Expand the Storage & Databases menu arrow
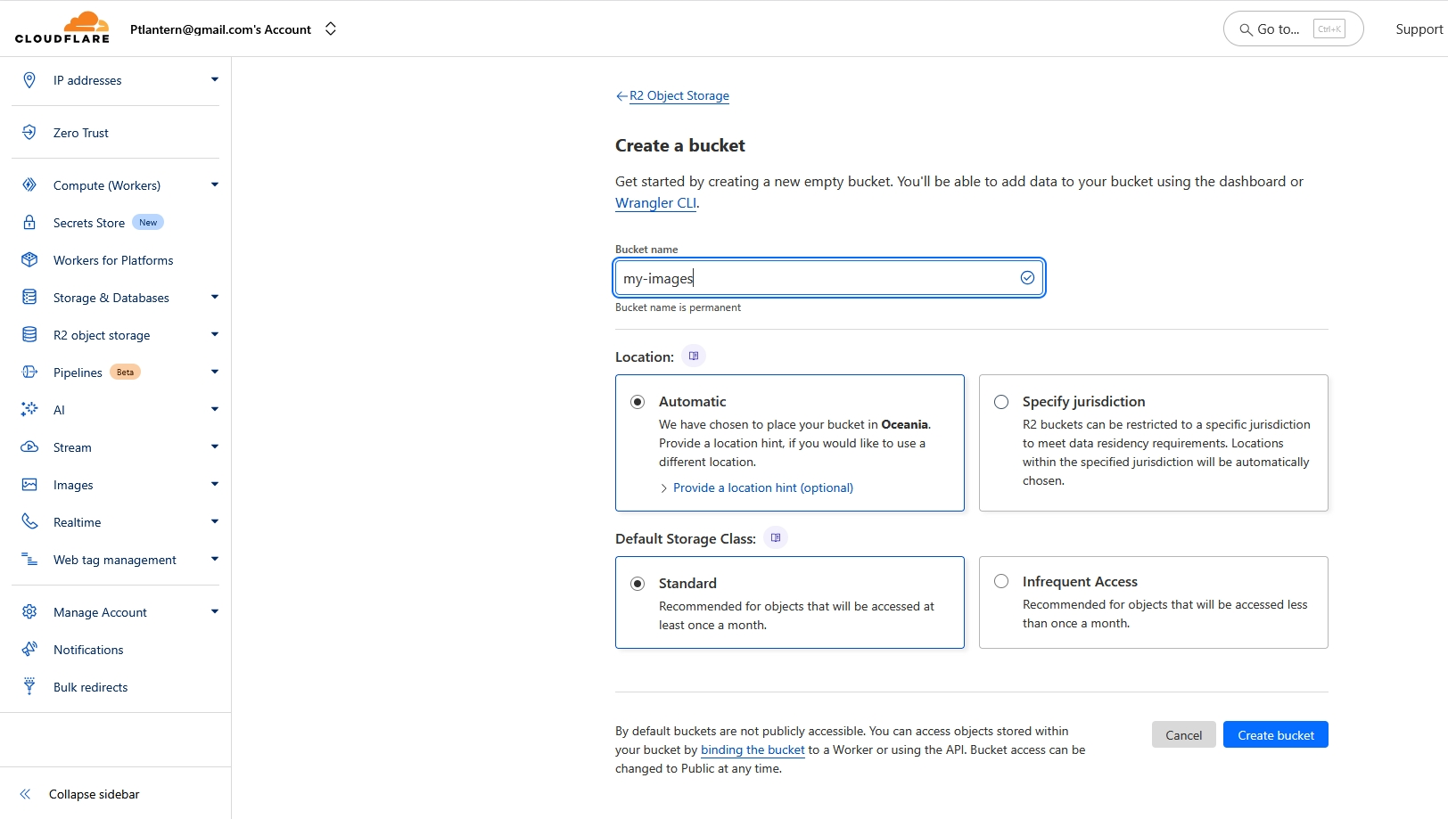1448x819 pixels. point(214,298)
